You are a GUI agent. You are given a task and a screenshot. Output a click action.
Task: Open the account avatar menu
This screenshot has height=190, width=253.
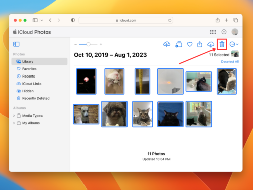tap(235, 32)
